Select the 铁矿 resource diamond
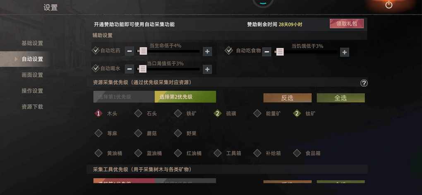This screenshot has height=195, width=422. 177,113
